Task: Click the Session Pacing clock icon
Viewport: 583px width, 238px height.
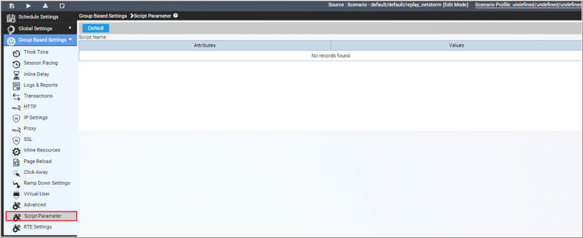Action: click(16, 64)
